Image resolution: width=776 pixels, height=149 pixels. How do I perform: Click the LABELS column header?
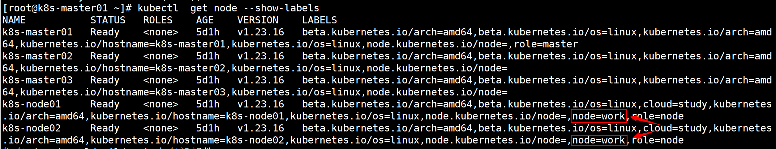pyautogui.click(x=319, y=20)
